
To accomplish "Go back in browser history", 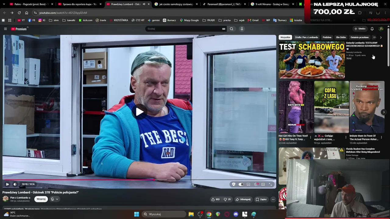I will click(x=5, y=13).
